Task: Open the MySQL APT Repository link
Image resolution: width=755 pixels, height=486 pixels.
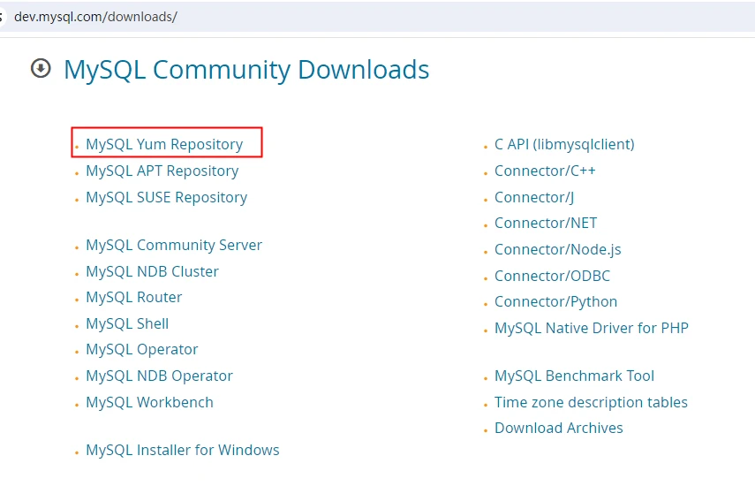Action: tap(162, 171)
